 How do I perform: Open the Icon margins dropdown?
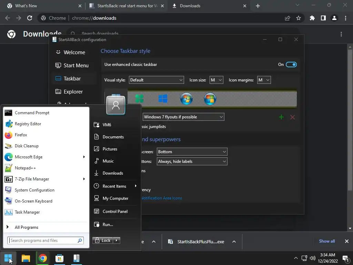[264, 80]
